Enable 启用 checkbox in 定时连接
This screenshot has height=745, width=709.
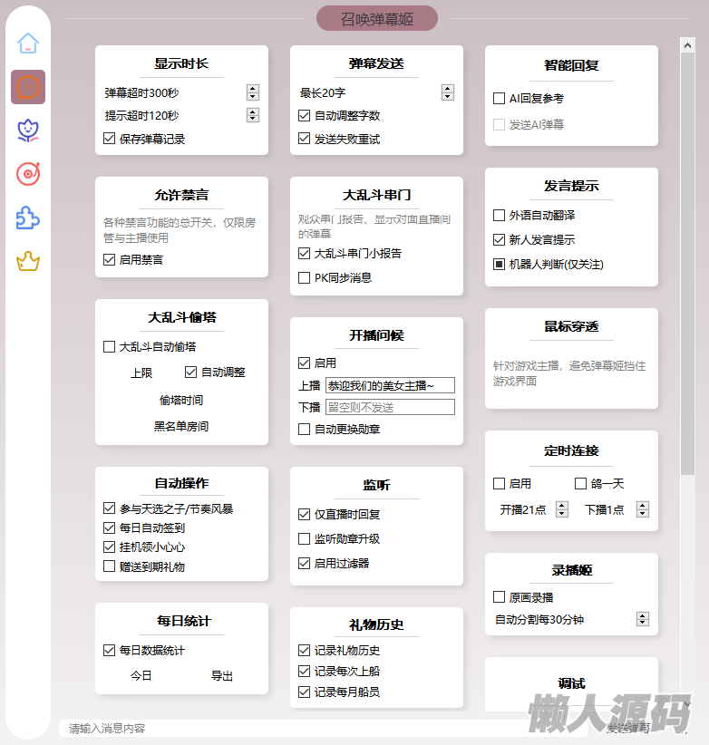499,484
